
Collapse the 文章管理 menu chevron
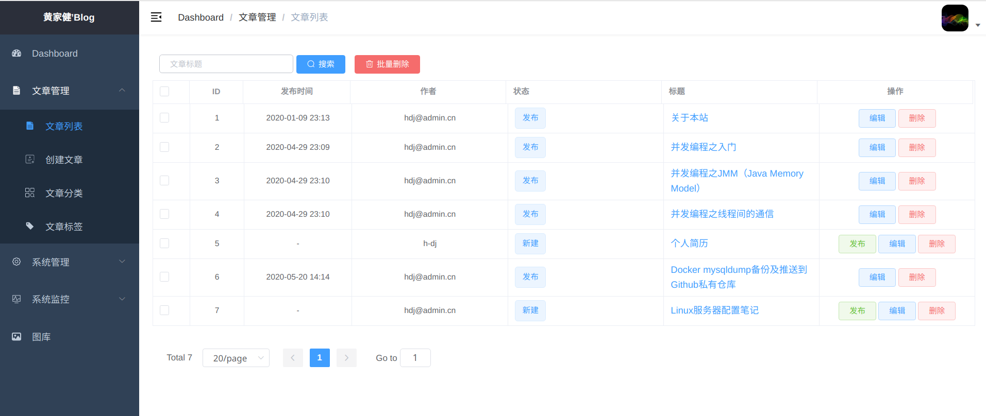click(122, 91)
